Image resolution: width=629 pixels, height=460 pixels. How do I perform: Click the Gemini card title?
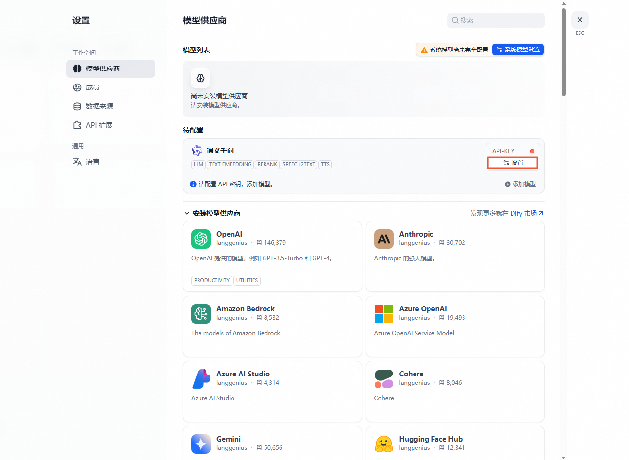click(229, 439)
